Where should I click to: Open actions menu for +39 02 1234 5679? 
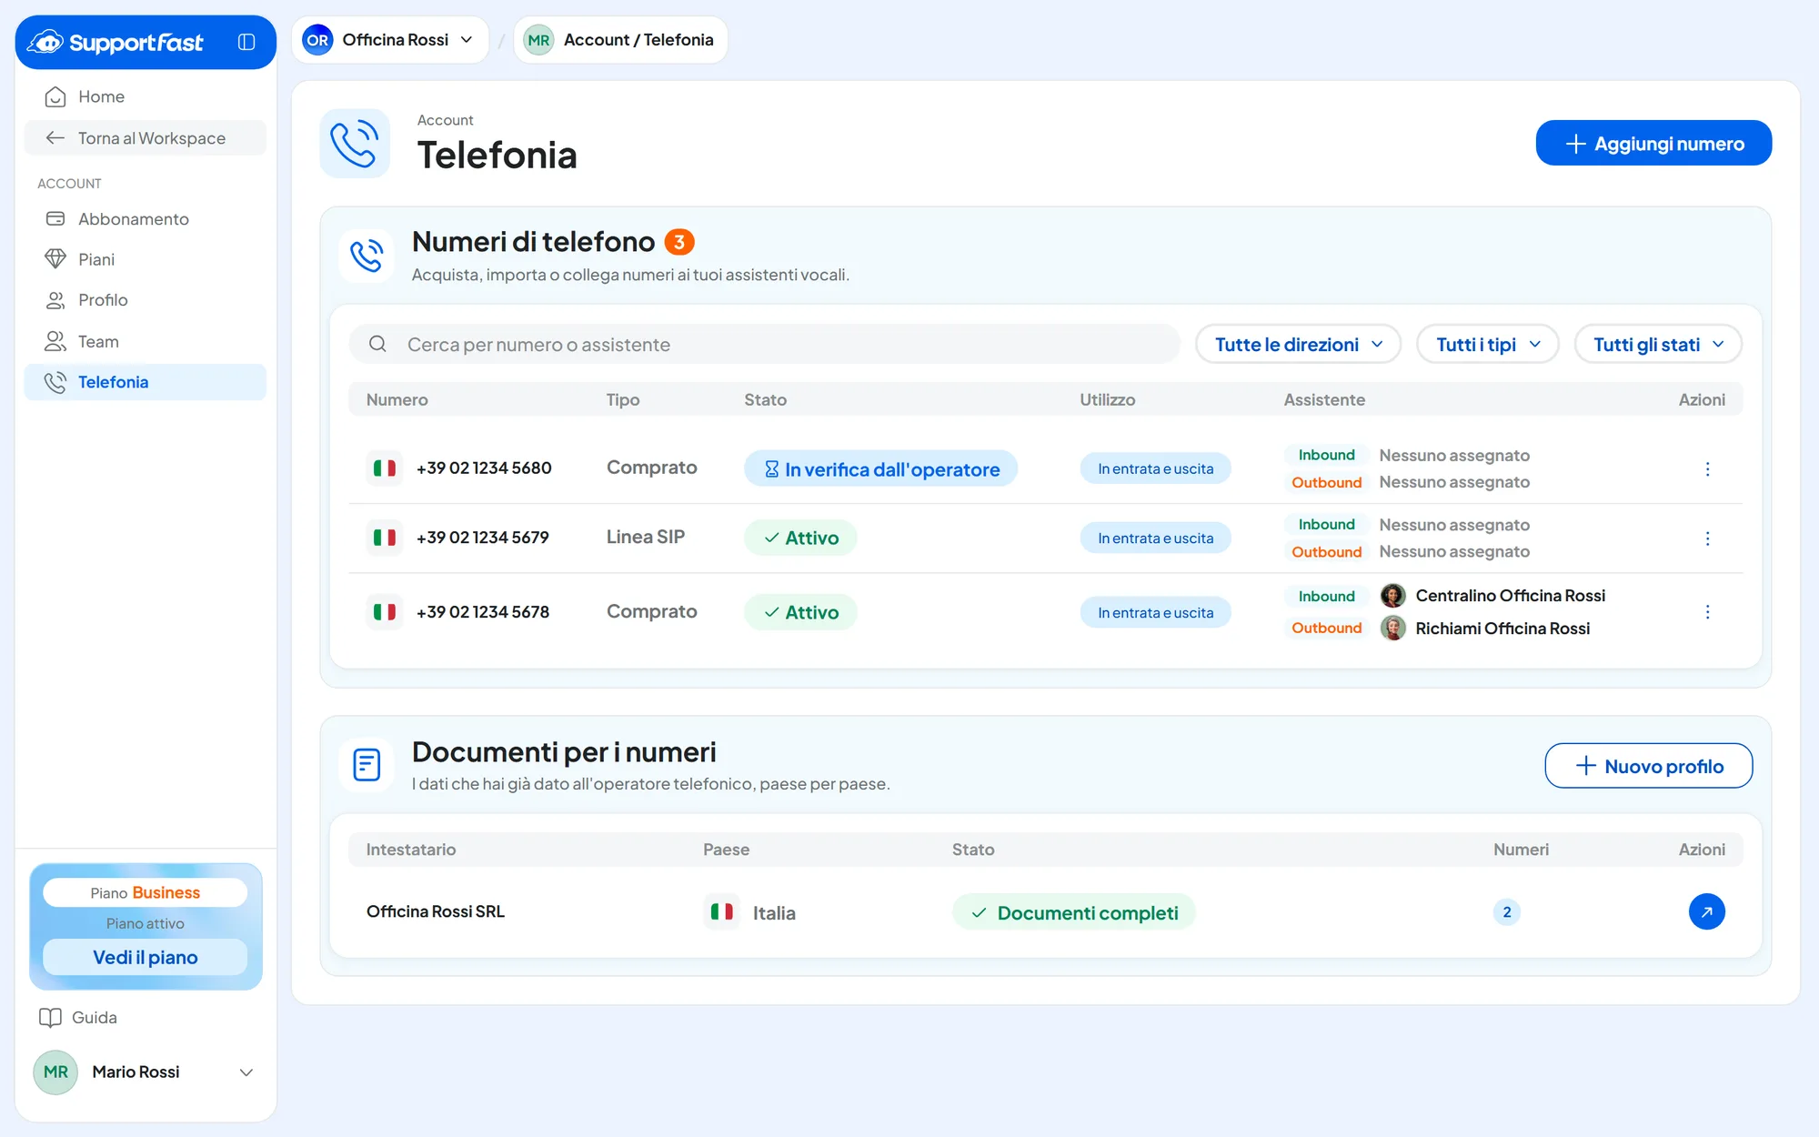point(1707,538)
